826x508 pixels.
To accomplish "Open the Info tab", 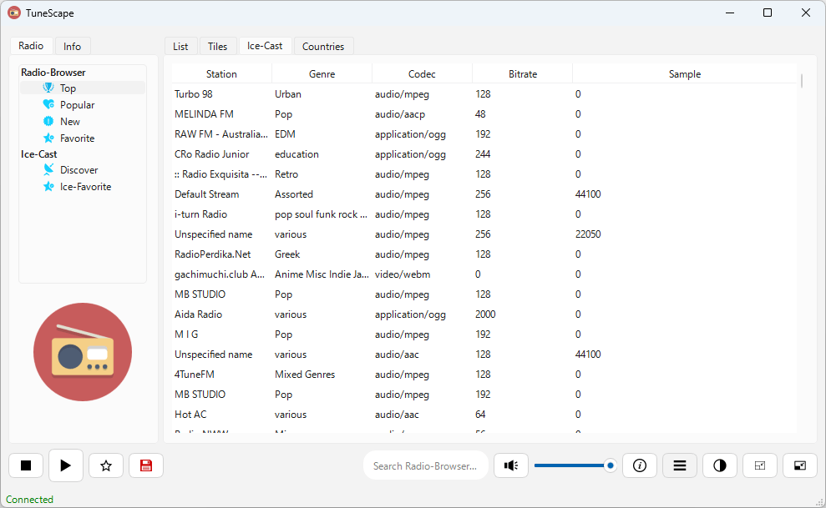I will (x=72, y=46).
